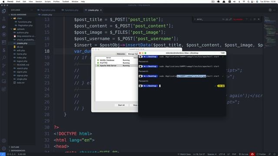Open the Profiles menu in menu bar
This screenshot has width=278, height=156.
pyautogui.click(x=56, y=2)
